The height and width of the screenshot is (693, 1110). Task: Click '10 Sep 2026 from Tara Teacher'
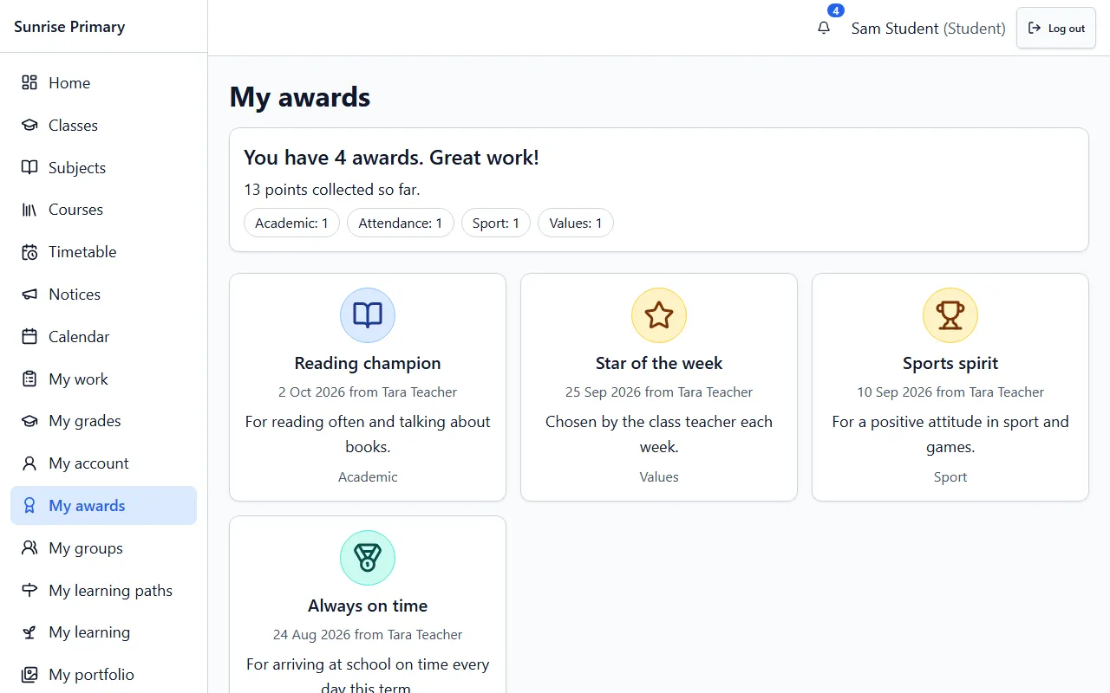[x=950, y=392]
